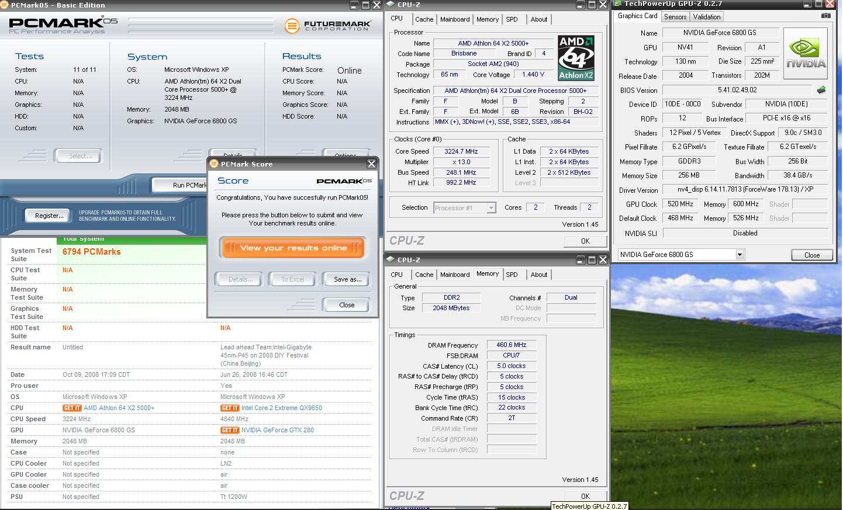Click the Options button in PCMark05
Screen dimensions: 843x510
point(346,155)
